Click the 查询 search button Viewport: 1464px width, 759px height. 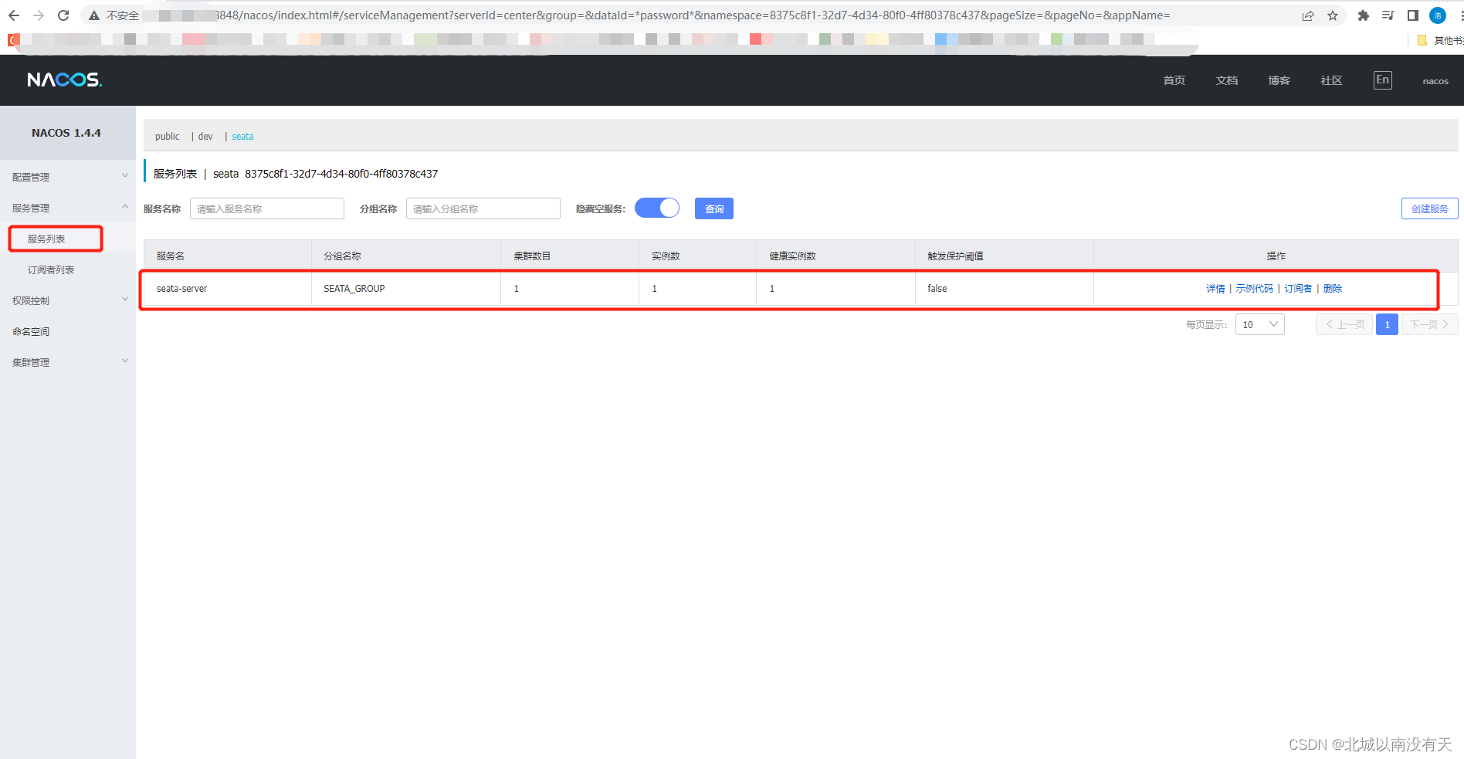coord(714,208)
